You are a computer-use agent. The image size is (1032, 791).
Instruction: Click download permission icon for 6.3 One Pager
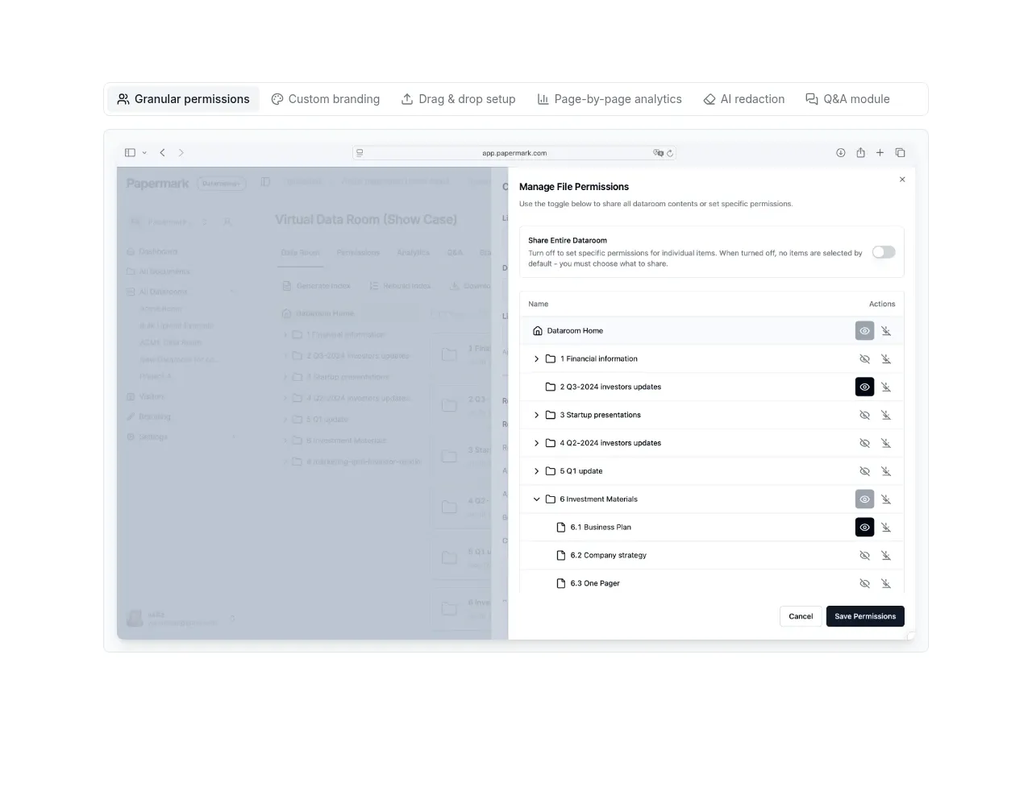(x=886, y=584)
